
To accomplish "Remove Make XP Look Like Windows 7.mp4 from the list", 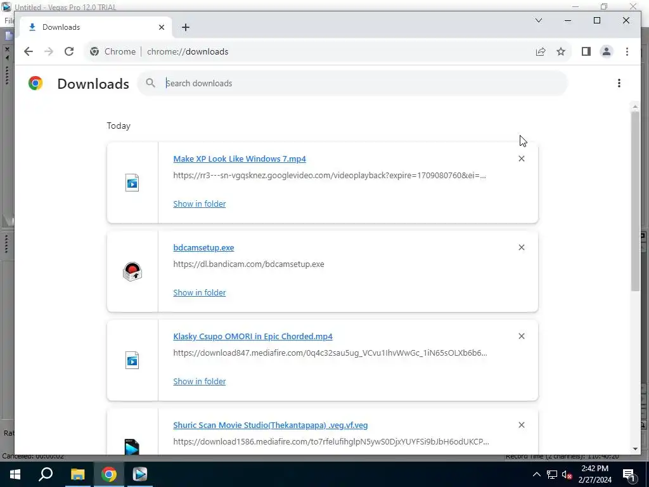I will (522, 159).
